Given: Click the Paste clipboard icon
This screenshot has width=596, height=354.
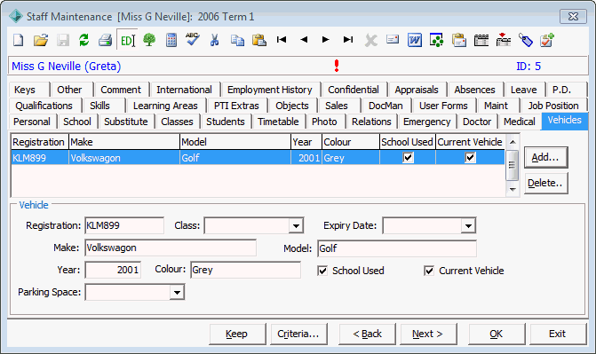Looking at the screenshot, I should coord(259,40).
